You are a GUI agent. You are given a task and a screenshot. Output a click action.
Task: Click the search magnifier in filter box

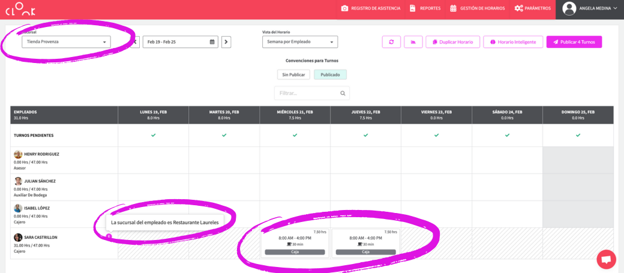tap(343, 93)
